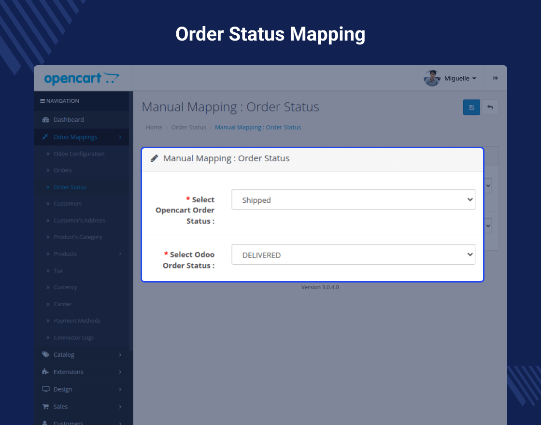Viewport: 541px width, 425px height.
Task: Expand the Products submenu chevron
Action: click(120, 254)
